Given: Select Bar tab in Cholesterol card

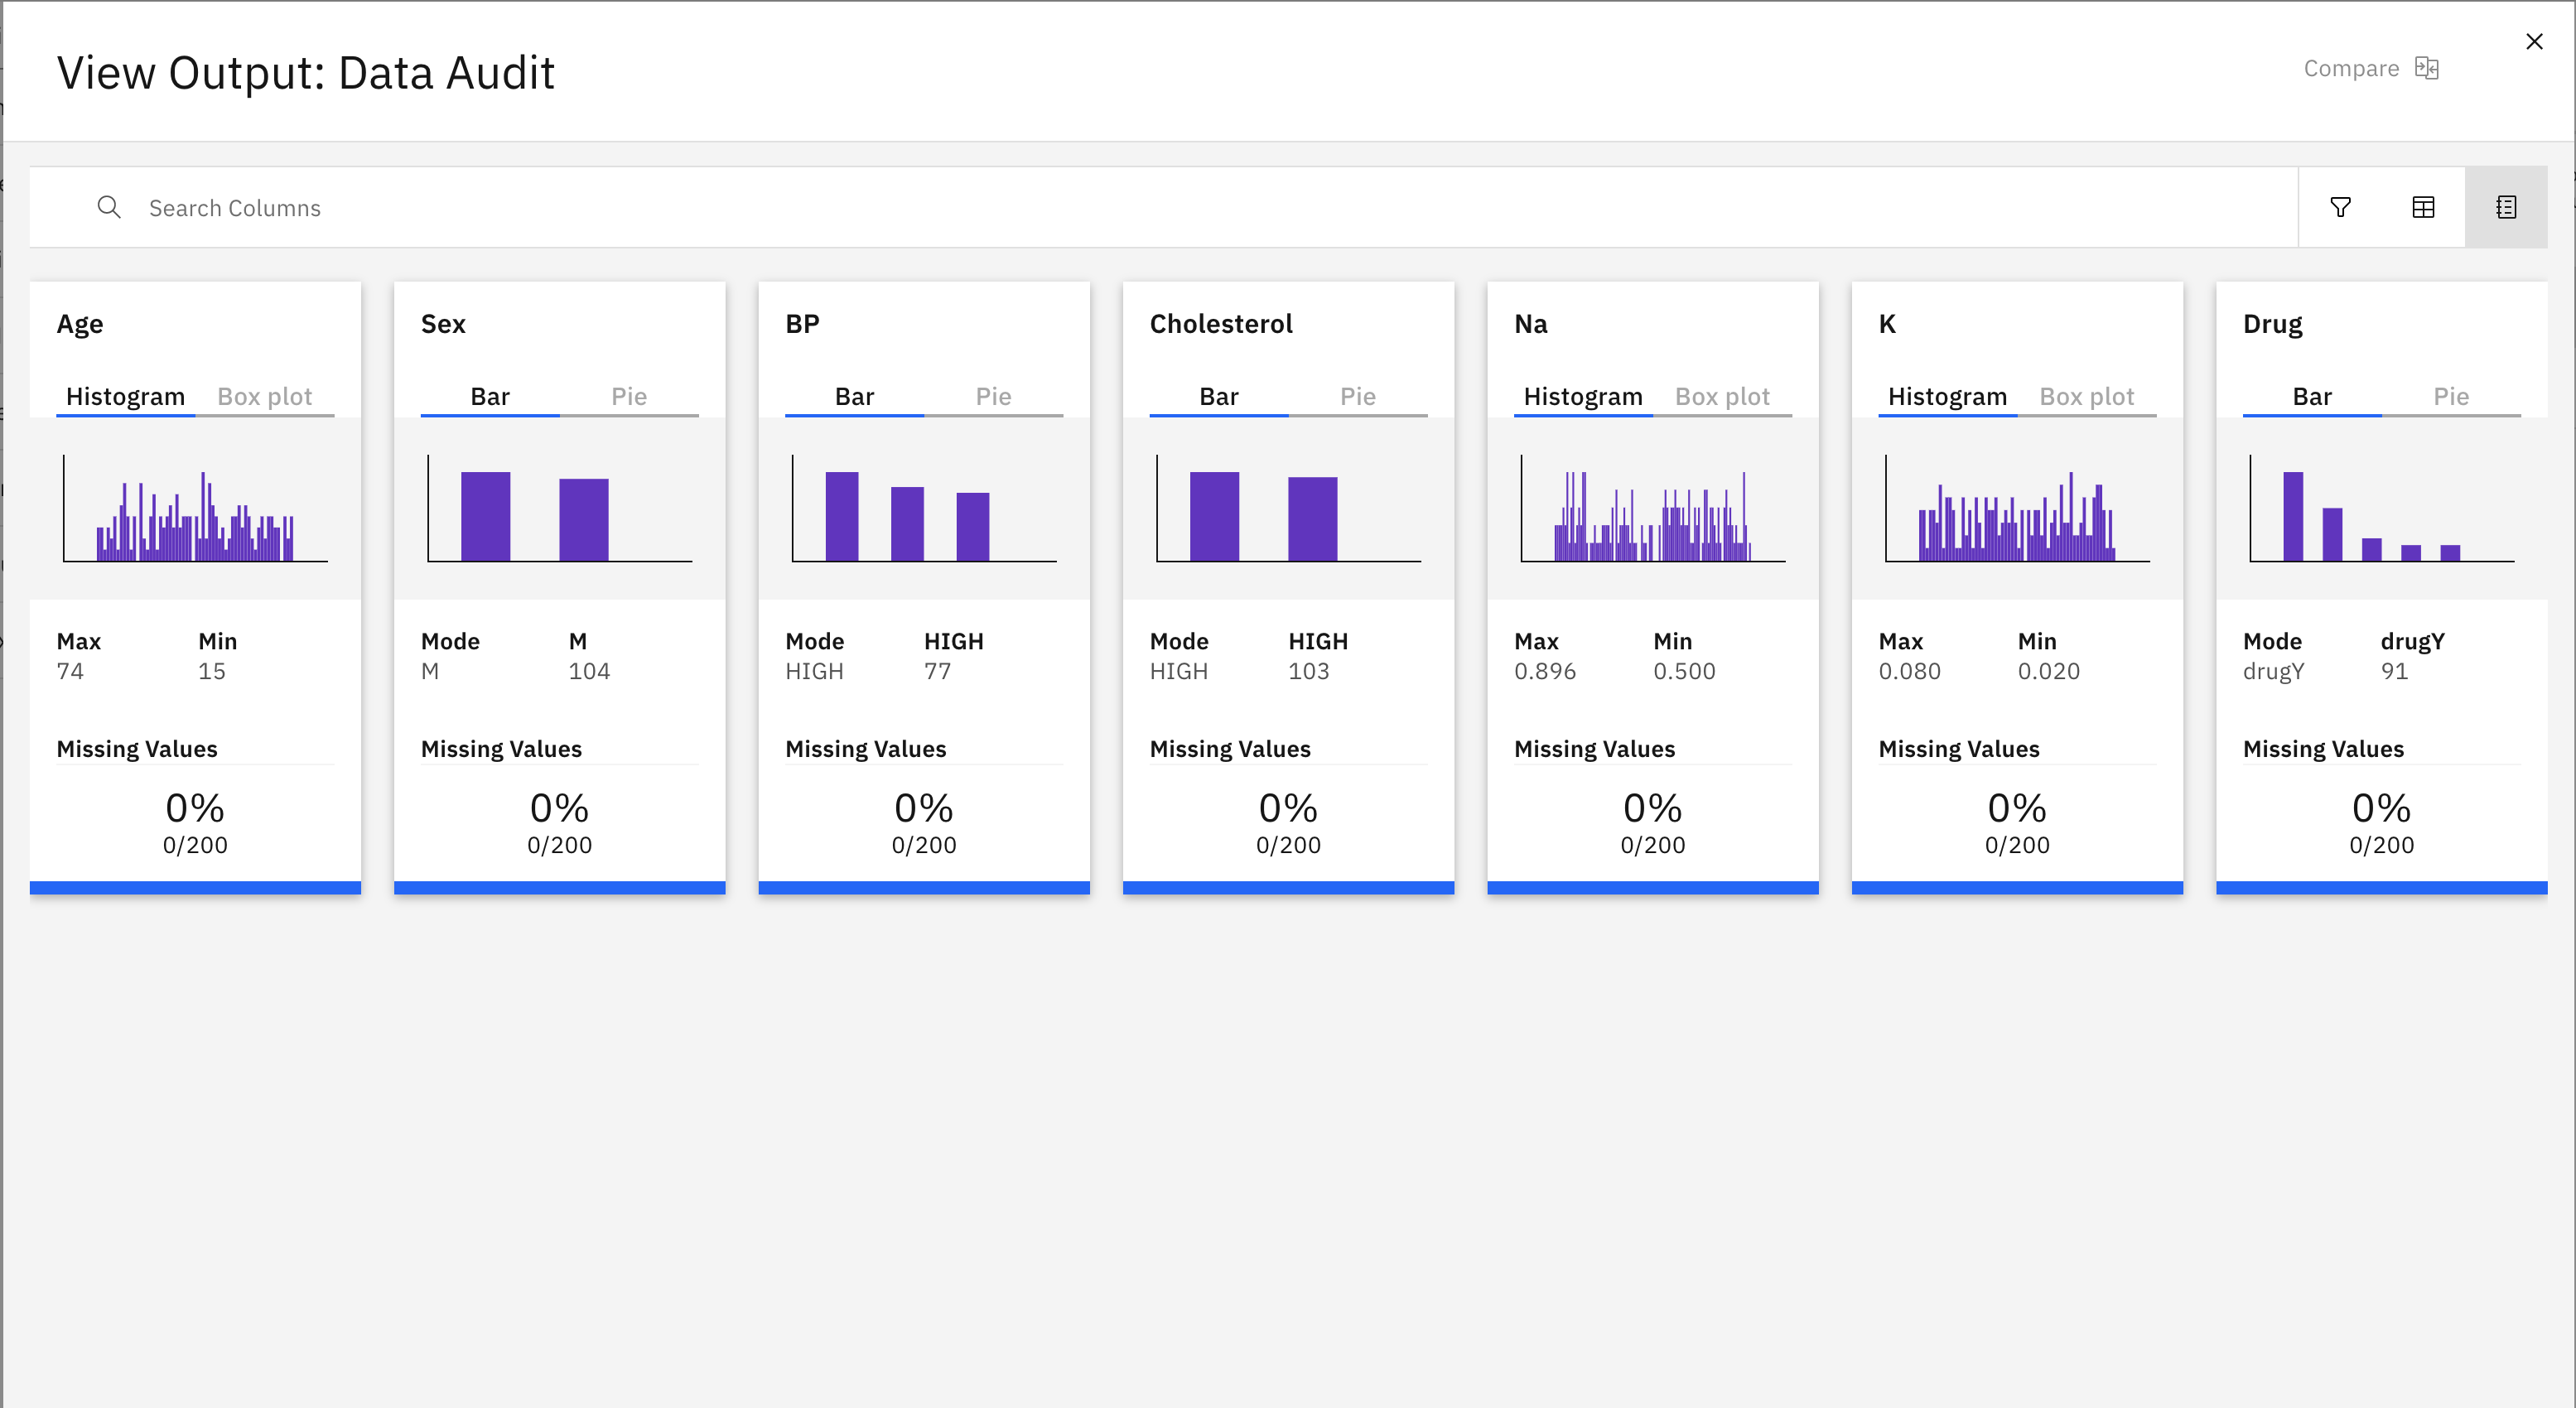Looking at the screenshot, I should click(x=1219, y=397).
